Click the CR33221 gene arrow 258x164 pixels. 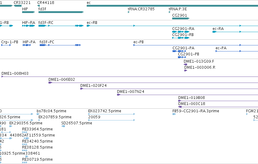pyautogui.click(x=18, y=6)
